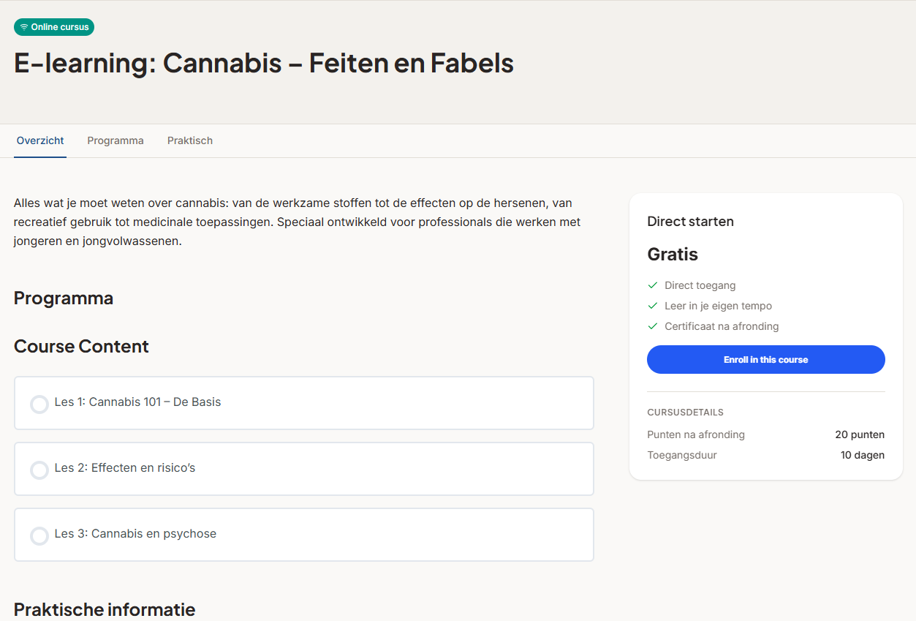Click the checkmark beside Leer in je eigen tempo
This screenshot has width=916, height=621.
653,306
